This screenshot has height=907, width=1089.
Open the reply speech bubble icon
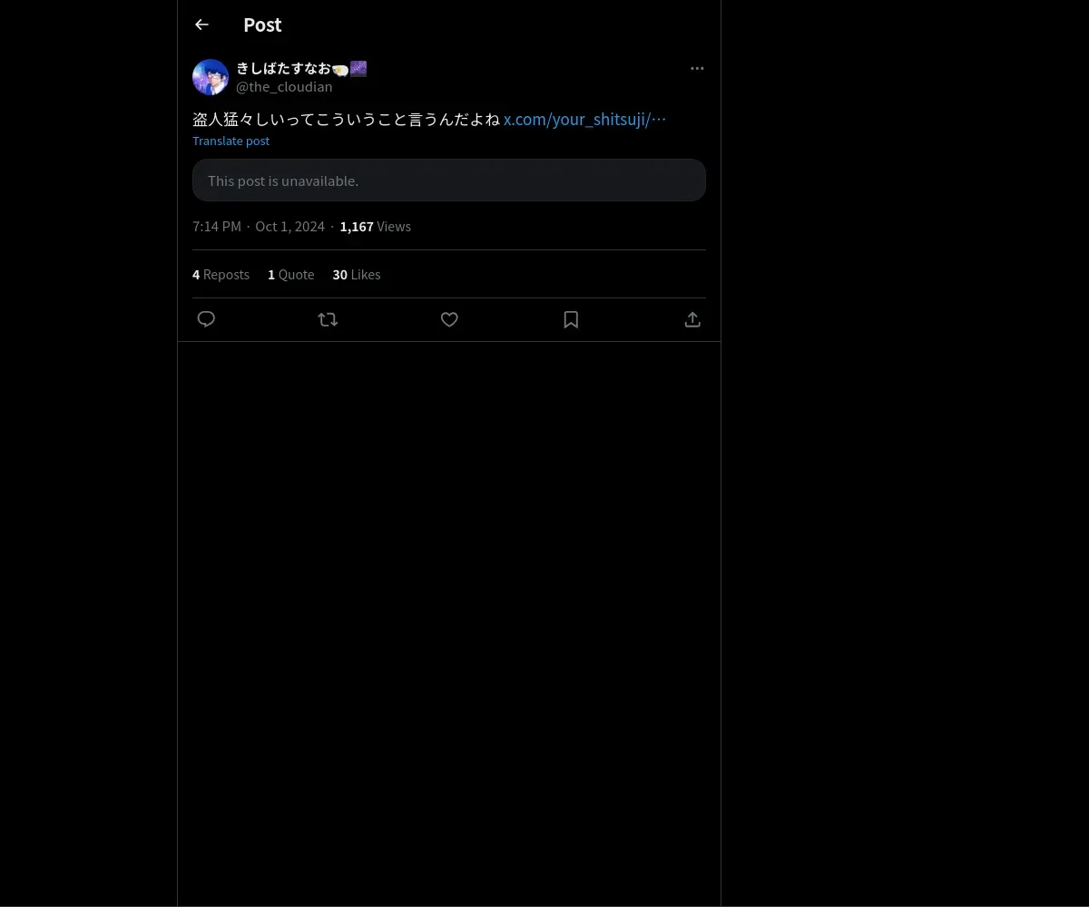(x=206, y=319)
